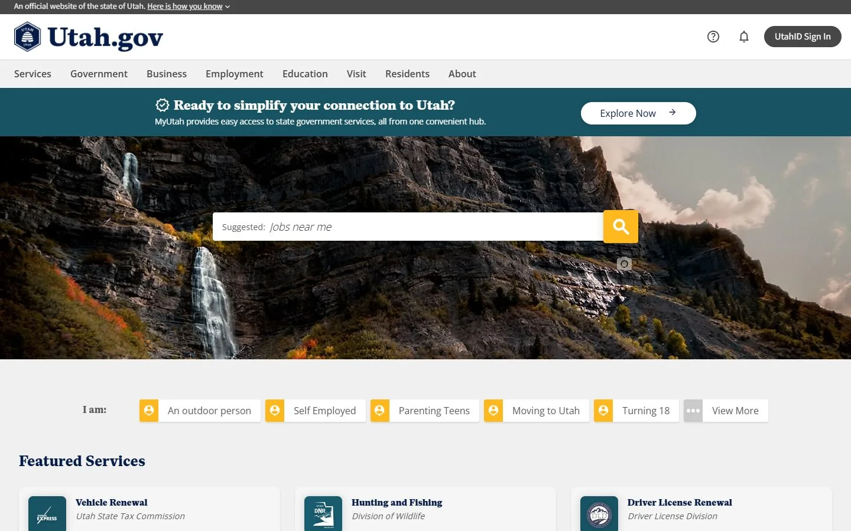Open the About menu
The width and height of the screenshot is (851, 531).
462,74
